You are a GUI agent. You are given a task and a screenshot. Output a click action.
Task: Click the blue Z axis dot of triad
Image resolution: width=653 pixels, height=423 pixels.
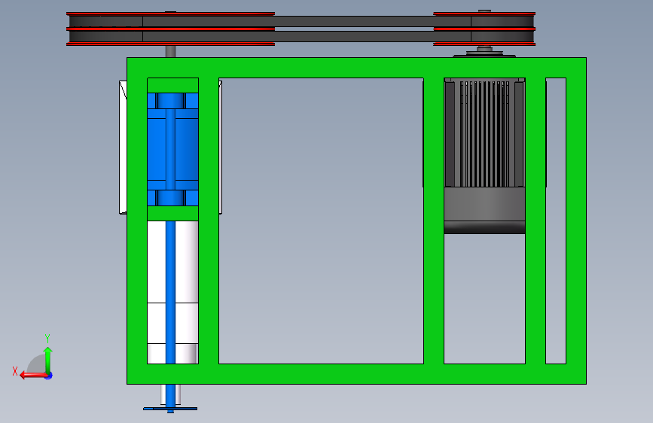(x=49, y=376)
